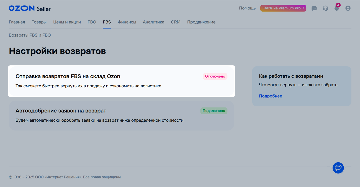Navigate to the Аналитика tab
This screenshot has height=187, width=360.
click(153, 22)
